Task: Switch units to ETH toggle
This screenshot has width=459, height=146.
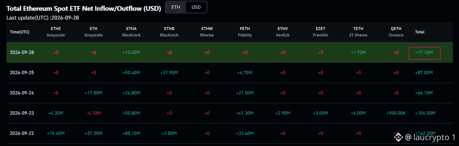Action: point(176,7)
